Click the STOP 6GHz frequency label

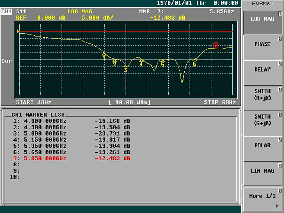(220, 102)
